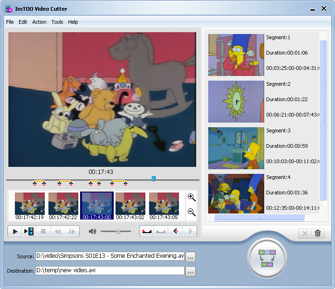The height and width of the screenshot is (289, 335).
Task: Click the vertical scrollbar of segment list
Action: point(323,120)
